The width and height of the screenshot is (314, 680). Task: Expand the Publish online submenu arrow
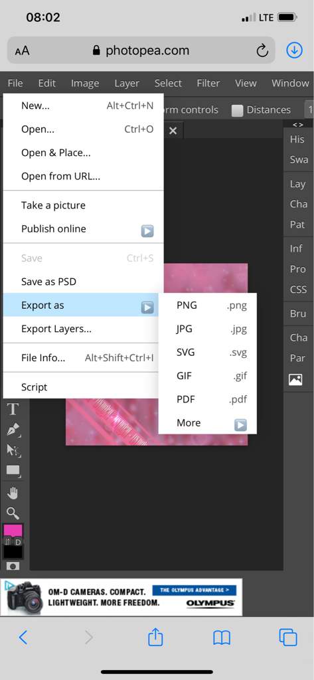tap(147, 231)
